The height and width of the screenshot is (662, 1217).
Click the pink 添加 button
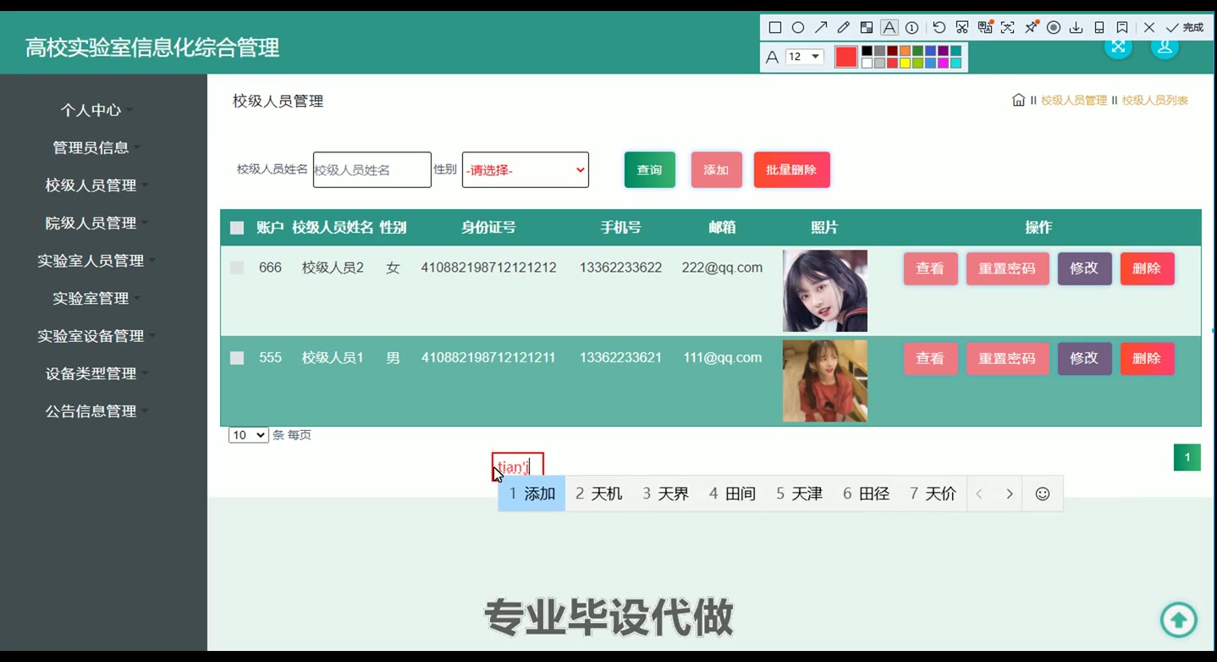point(716,170)
